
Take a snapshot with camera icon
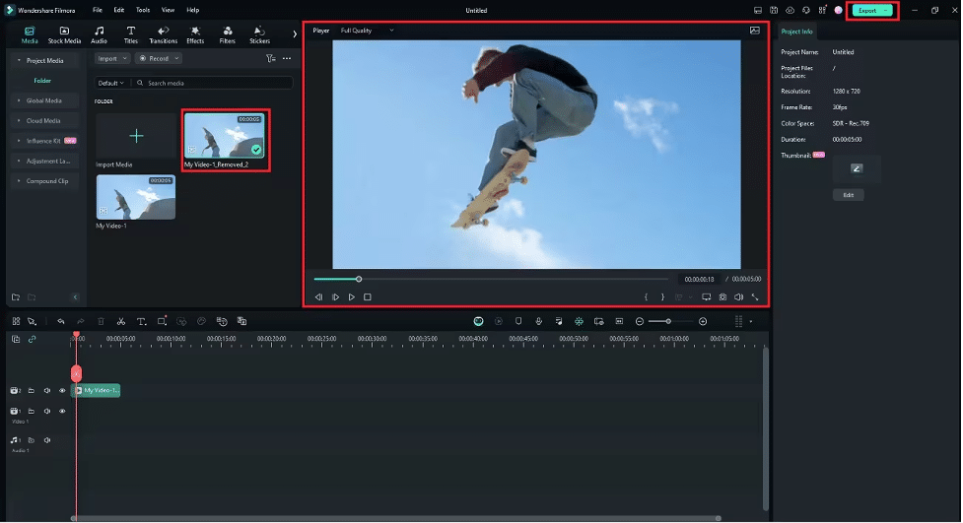pos(722,297)
